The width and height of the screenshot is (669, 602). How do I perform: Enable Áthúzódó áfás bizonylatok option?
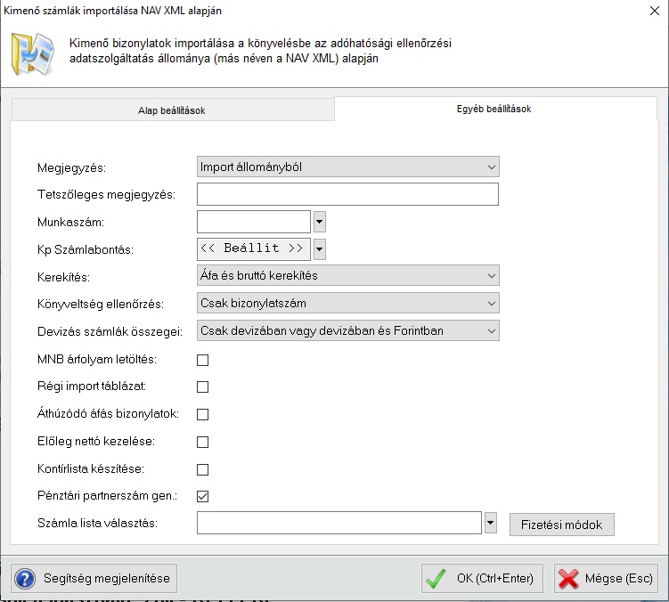coord(202,414)
